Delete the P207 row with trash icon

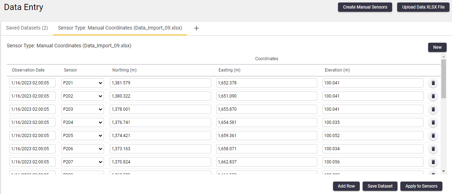tap(433, 162)
